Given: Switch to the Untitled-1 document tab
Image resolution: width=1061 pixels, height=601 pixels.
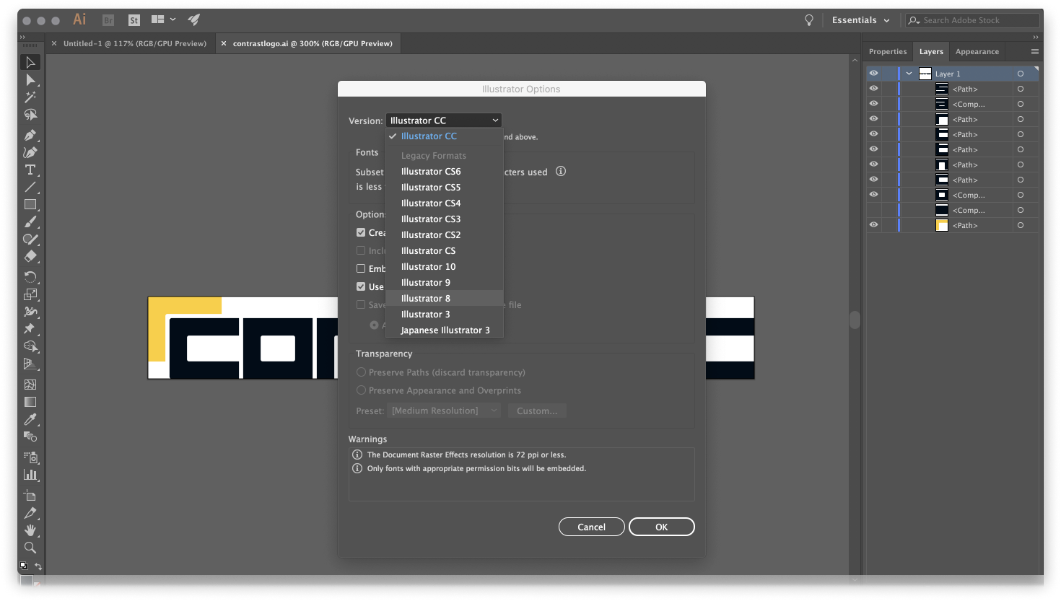Looking at the screenshot, I should [135, 43].
